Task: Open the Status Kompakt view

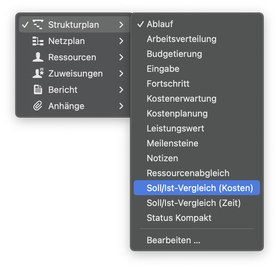Action: click(x=179, y=218)
